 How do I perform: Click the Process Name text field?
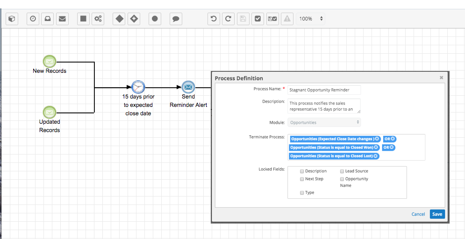coord(324,90)
